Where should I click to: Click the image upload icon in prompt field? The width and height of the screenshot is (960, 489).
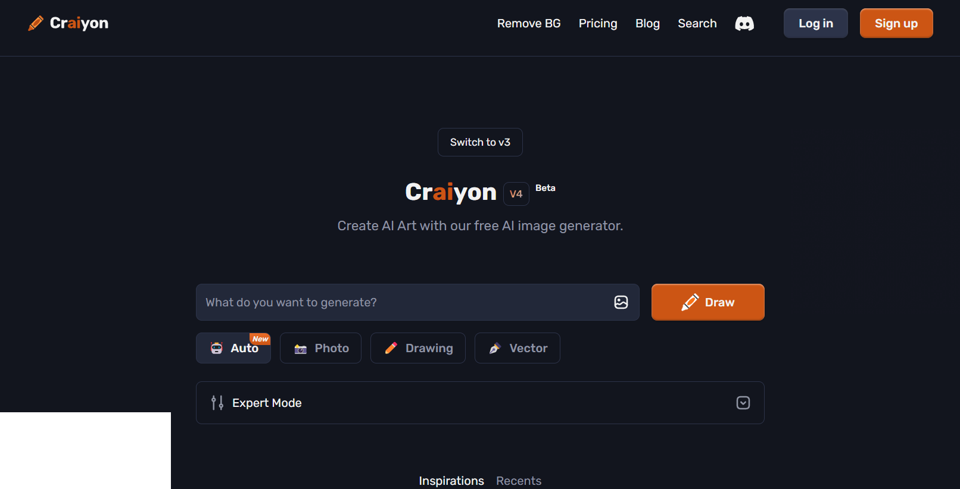621,302
